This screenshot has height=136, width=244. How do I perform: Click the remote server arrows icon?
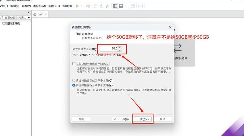pos(178,48)
